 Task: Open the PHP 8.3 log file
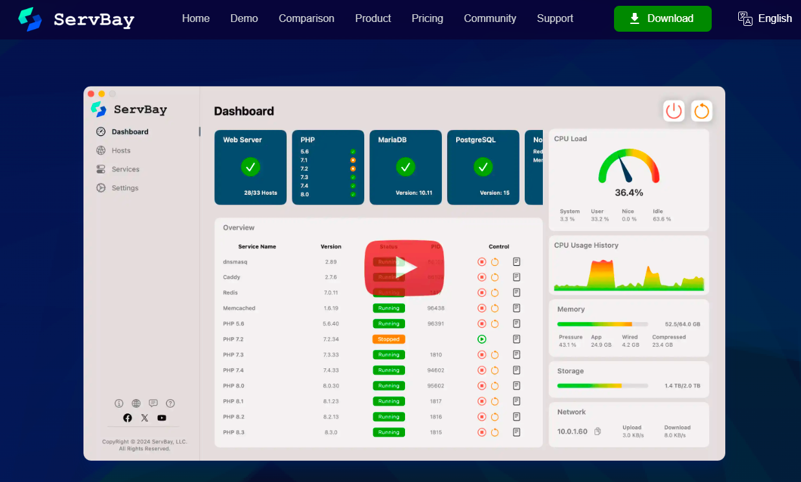[516, 432]
